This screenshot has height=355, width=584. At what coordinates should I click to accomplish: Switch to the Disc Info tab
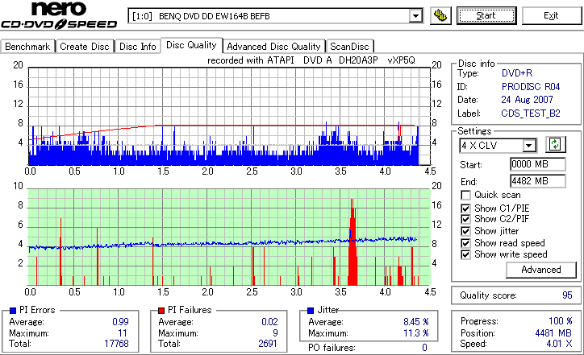(138, 47)
